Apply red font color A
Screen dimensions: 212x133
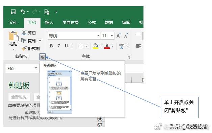click(107, 46)
